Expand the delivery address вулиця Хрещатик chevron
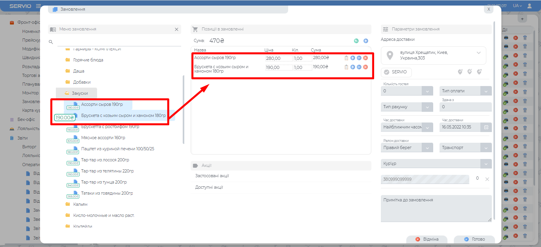541x247 pixels. click(478, 53)
